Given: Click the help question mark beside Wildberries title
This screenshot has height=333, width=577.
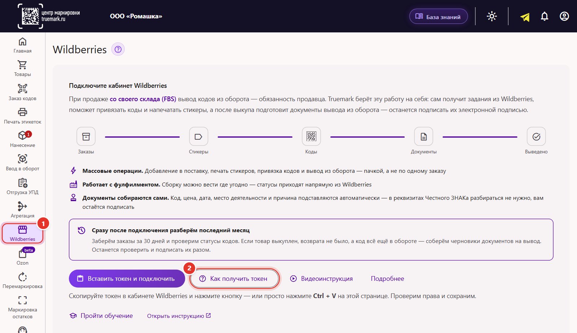Looking at the screenshot, I should pos(118,49).
